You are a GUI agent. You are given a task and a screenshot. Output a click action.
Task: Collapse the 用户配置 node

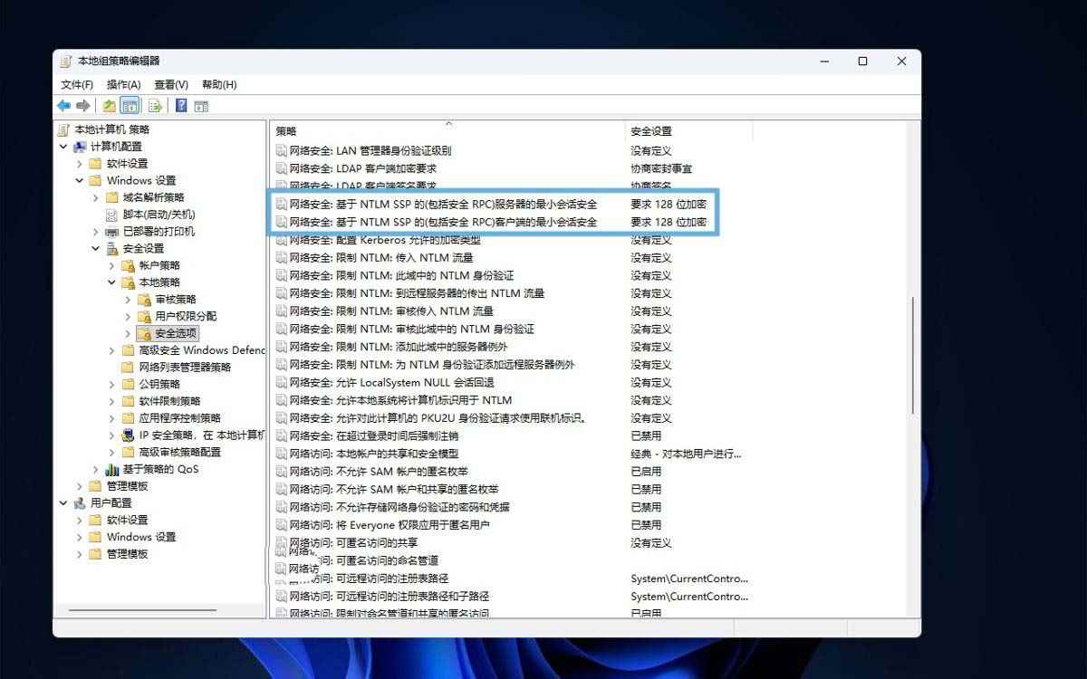click(x=63, y=503)
